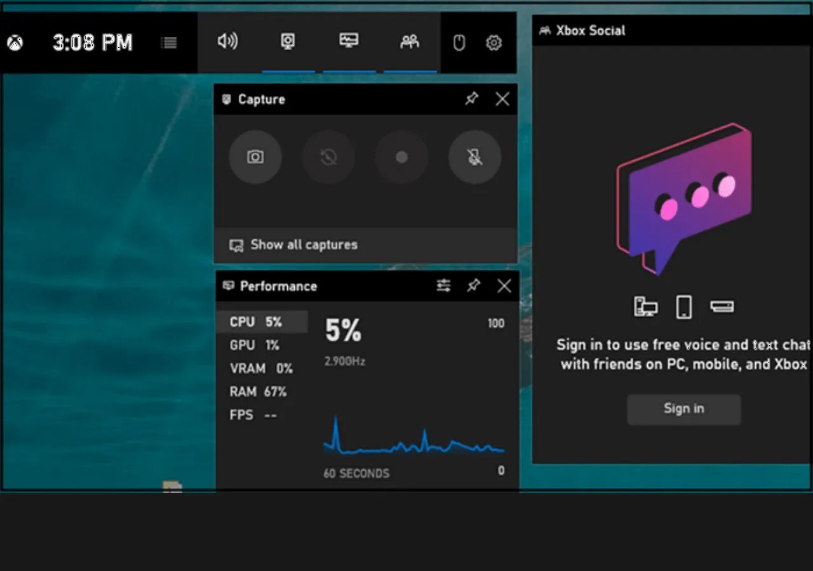Click the mouse click-through icon

click(459, 42)
